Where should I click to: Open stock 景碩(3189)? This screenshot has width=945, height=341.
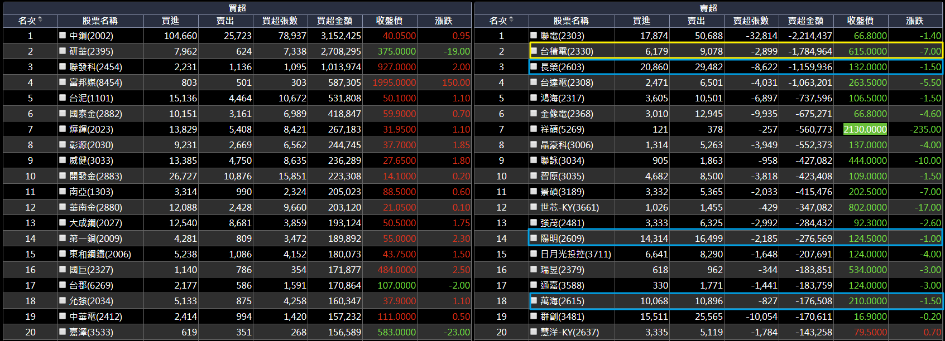(562, 192)
